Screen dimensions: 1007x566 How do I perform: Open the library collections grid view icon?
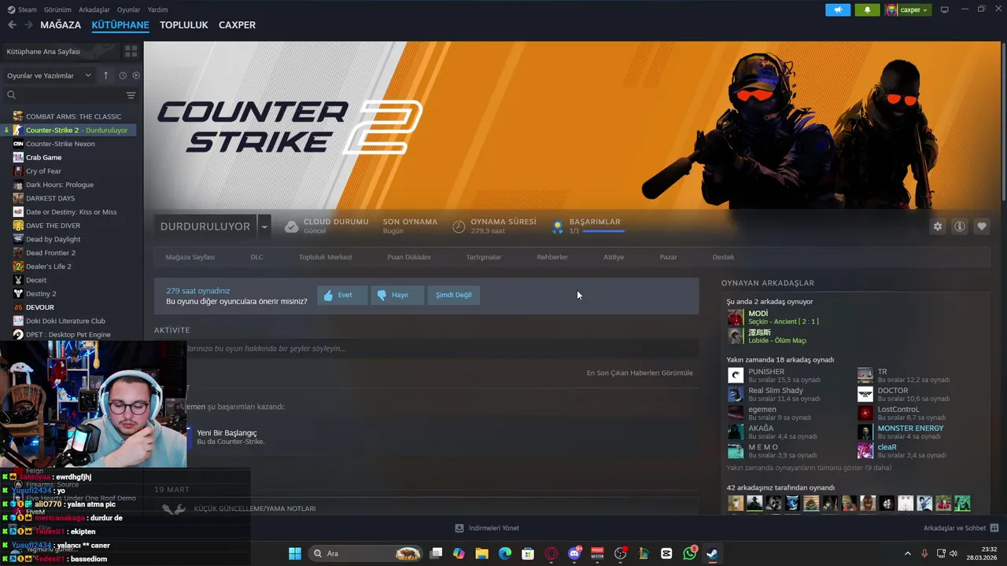131,51
